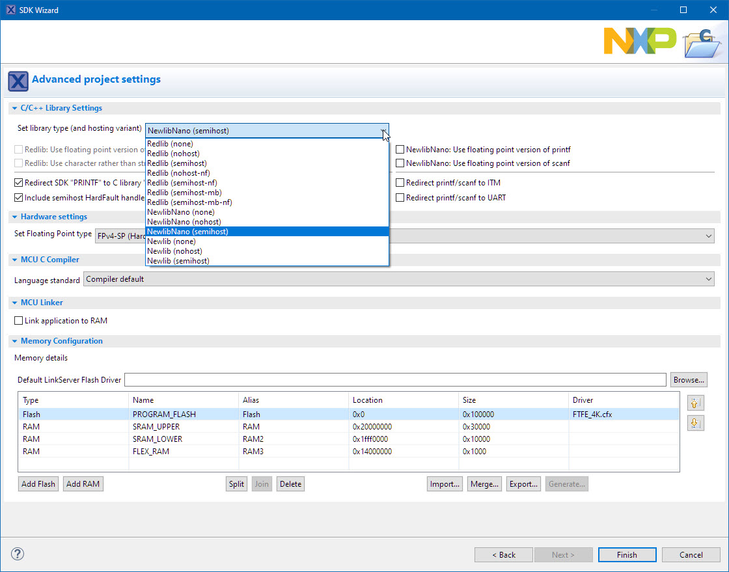Screen dimensions: 729x572
Task: Click the help question mark icon
Action: 18,554
